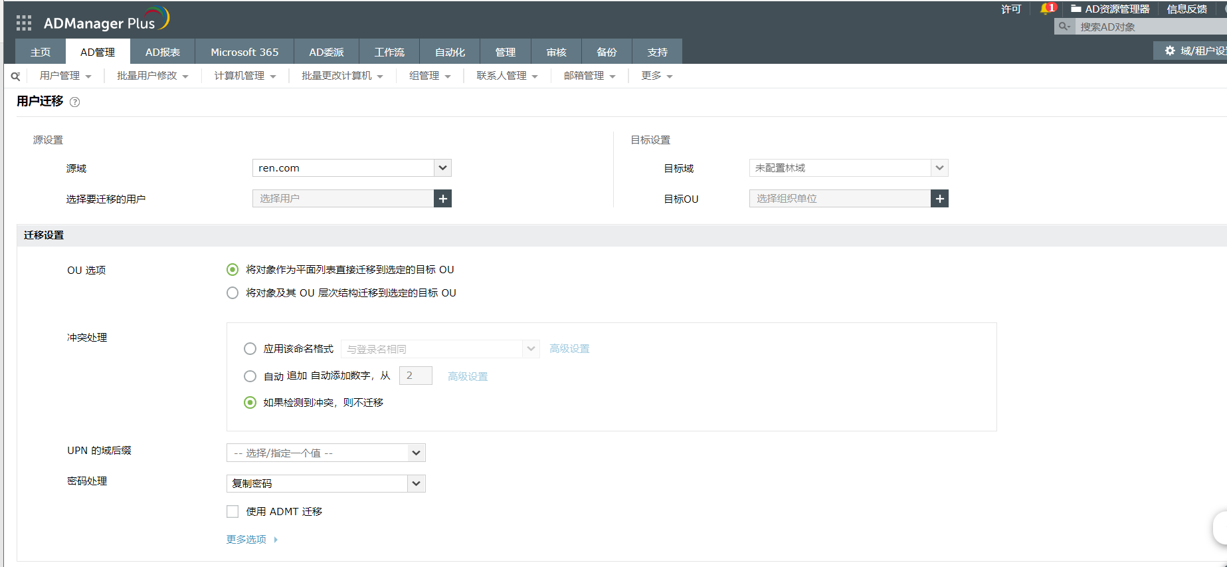
Task: Open the 密码处理 dropdown
Action: 416,484
